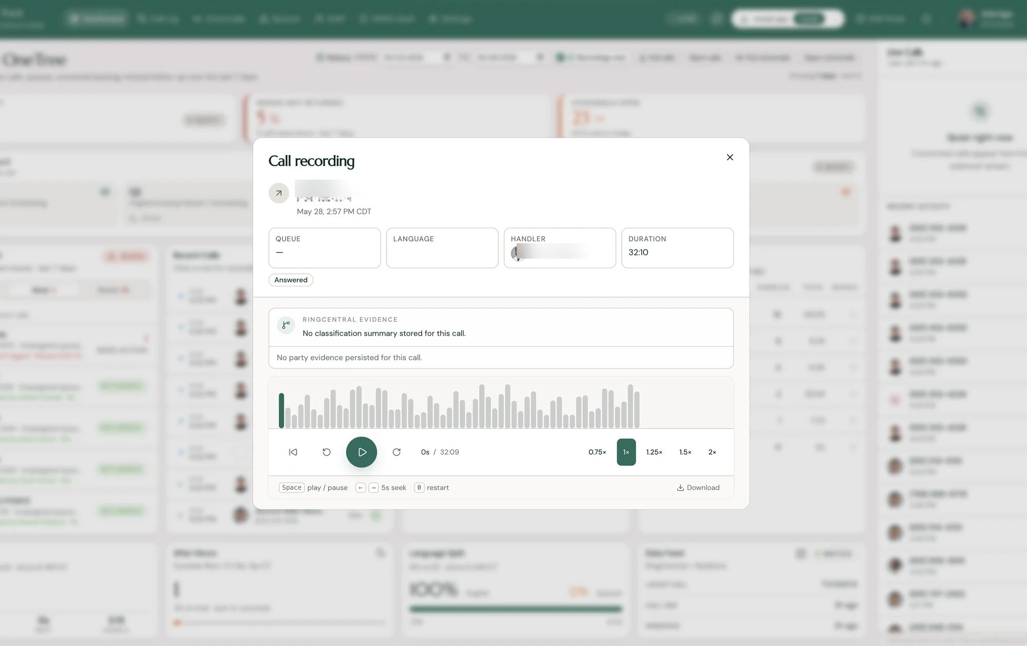Select 1× playback speed
Viewport: 1027px width, 646px height.
[626, 452]
